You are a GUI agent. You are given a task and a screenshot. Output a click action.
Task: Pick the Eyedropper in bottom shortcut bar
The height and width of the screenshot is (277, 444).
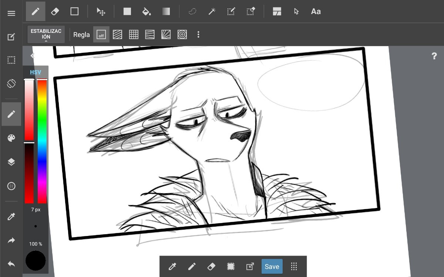point(172,266)
